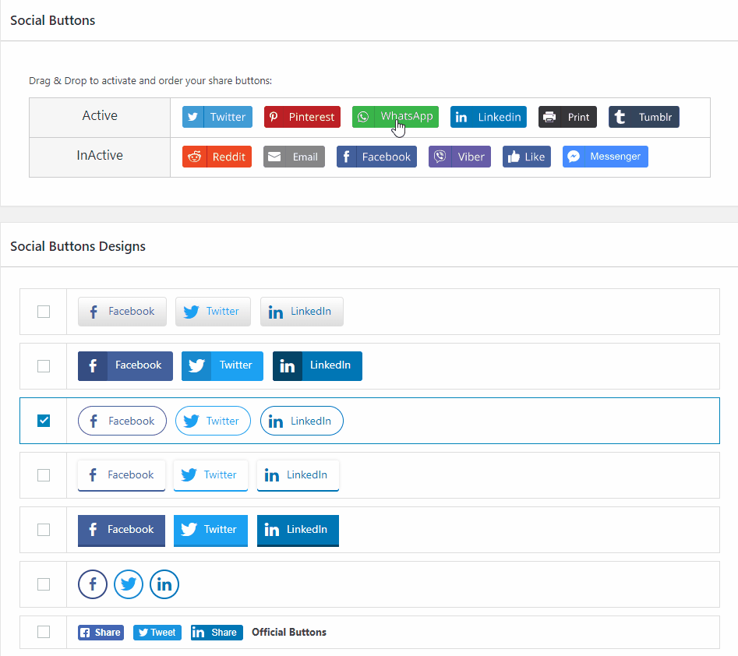Click the flat solid blue Facebook preview button

pyautogui.click(x=122, y=531)
